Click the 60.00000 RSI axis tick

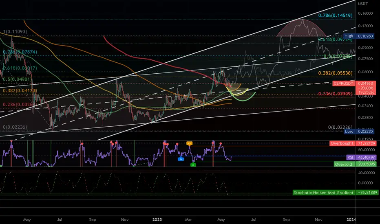pos(367,150)
